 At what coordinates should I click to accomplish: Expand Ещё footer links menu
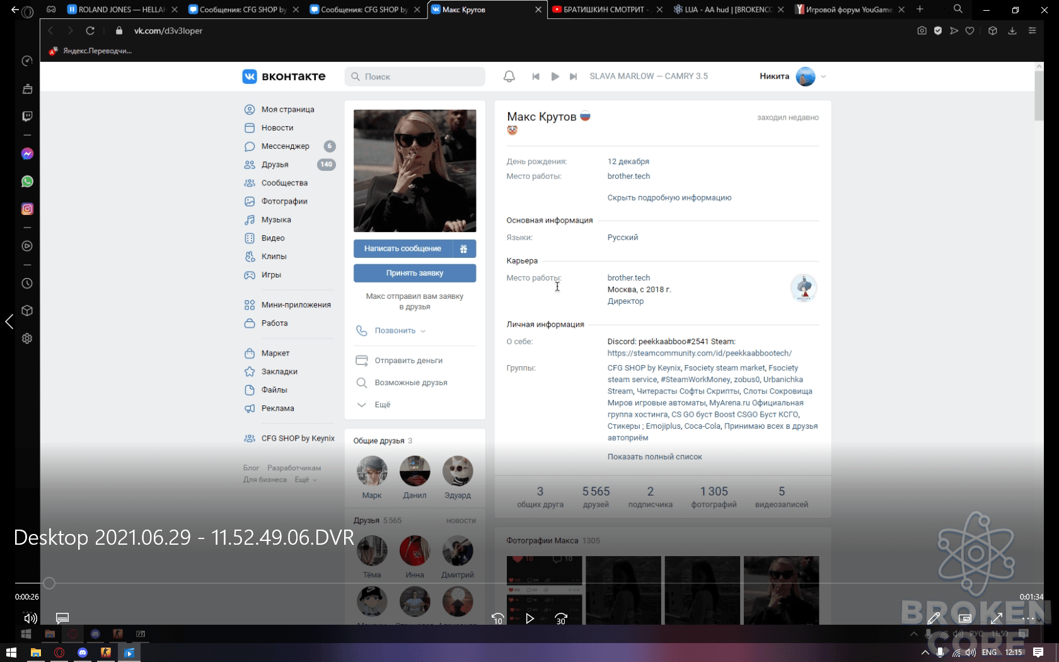(306, 480)
